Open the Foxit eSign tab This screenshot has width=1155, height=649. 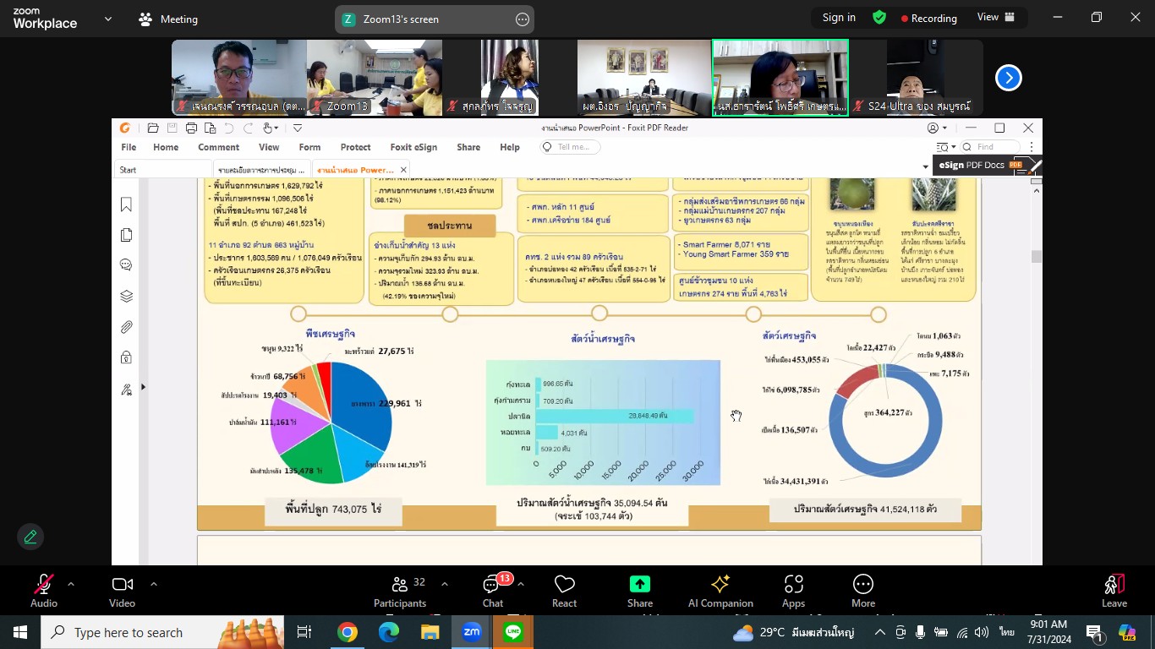[x=413, y=147]
